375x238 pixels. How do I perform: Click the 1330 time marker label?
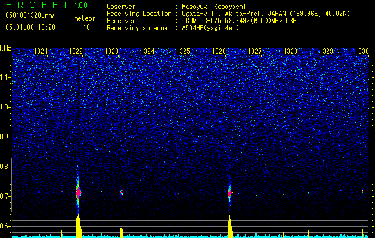[362, 51]
